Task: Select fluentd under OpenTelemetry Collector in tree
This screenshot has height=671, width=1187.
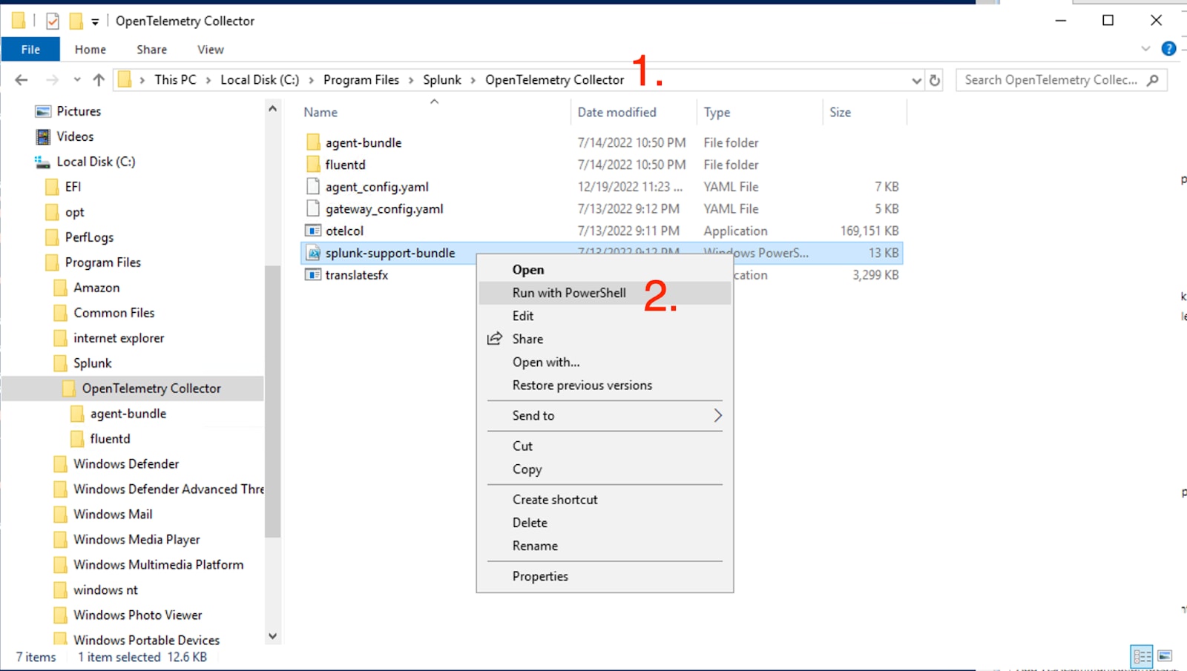Action: (x=110, y=439)
